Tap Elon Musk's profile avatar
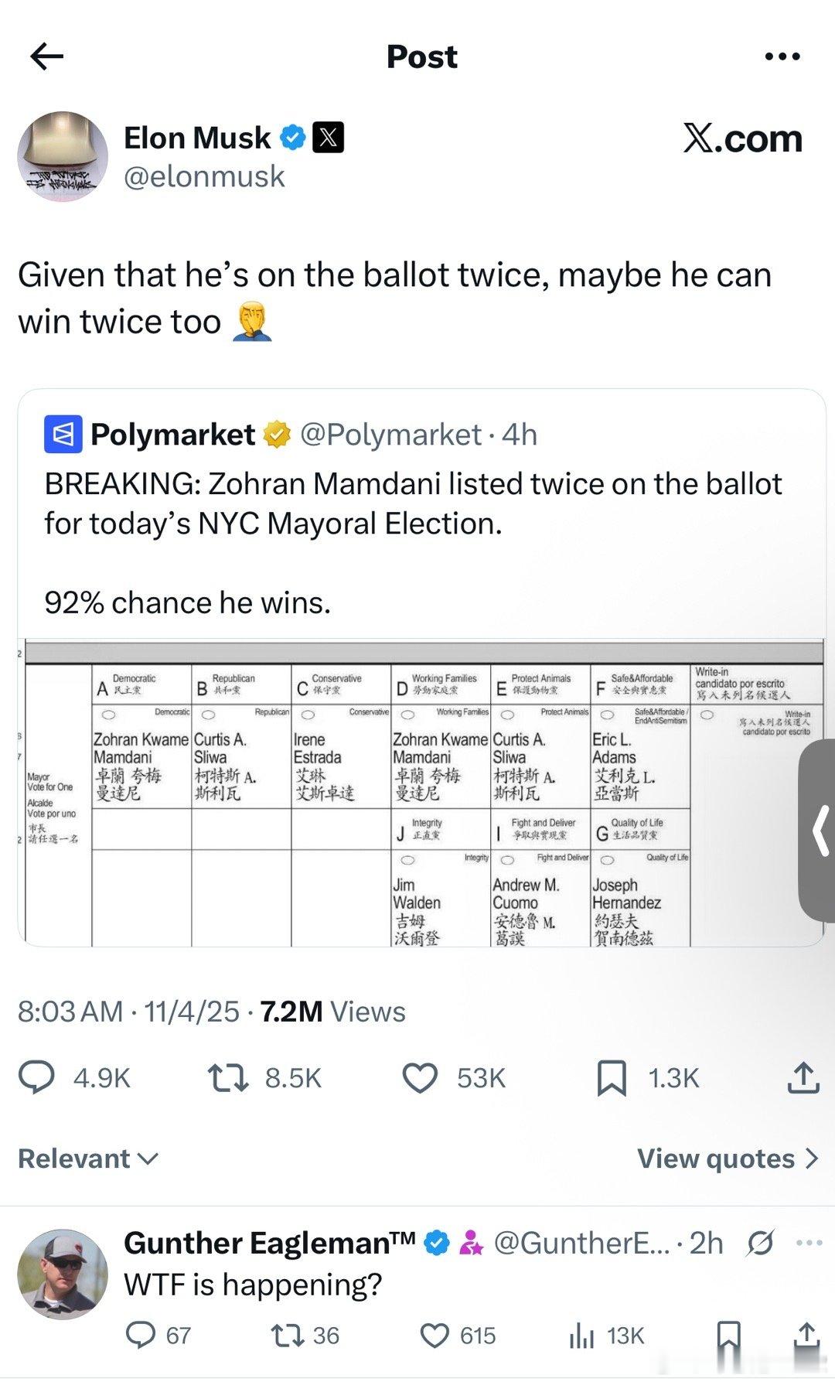Viewport: 835px width, 1382px height. 63,156
